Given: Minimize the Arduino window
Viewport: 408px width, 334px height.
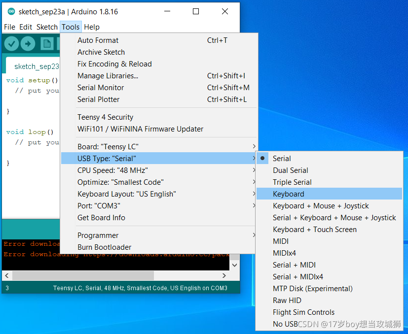Looking at the screenshot, I should click(x=167, y=11).
